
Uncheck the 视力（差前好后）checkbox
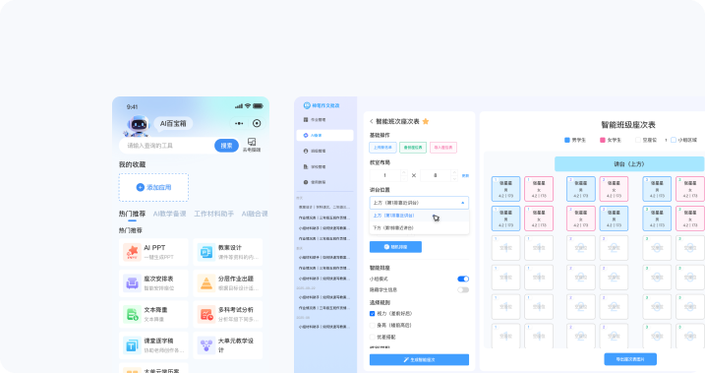coord(372,314)
